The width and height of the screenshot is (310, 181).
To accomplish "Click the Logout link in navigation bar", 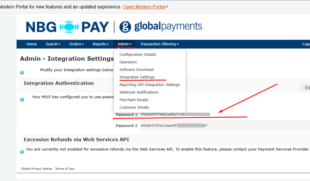I will [306, 44].
